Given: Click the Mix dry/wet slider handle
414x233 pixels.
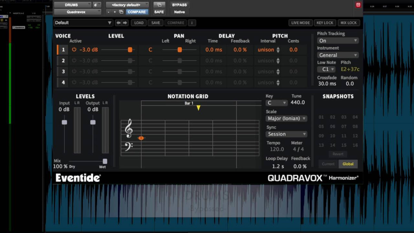Looking at the screenshot, I should (x=105, y=161).
